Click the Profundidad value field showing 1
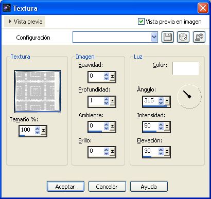Screen dimensions: 211x199 pyautogui.click(x=96, y=101)
